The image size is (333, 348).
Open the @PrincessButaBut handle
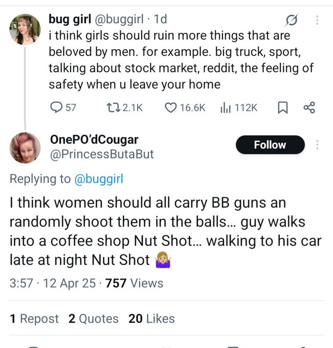click(x=101, y=154)
